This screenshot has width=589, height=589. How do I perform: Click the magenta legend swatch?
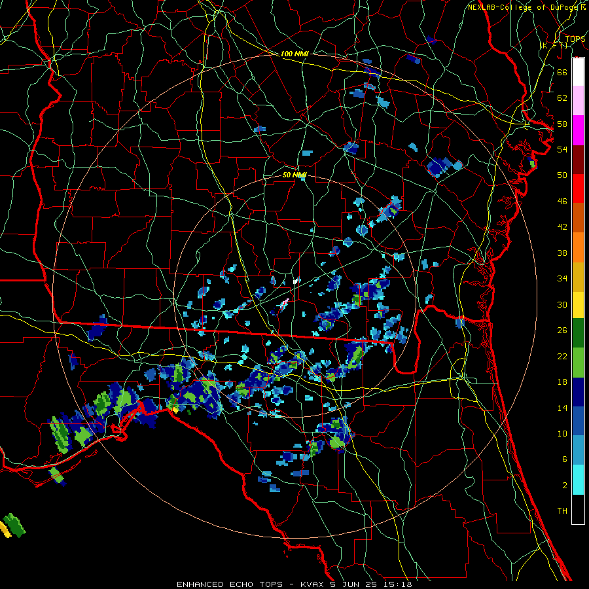click(578, 130)
